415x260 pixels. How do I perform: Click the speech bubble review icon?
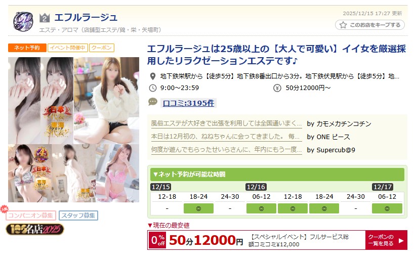(153, 102)
